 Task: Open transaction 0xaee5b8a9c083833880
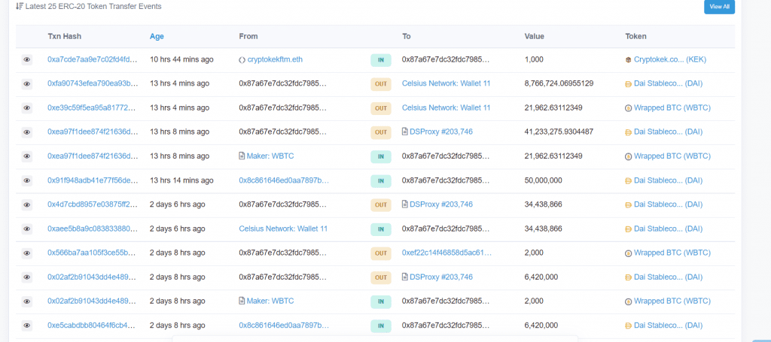(x=93, y=229)
